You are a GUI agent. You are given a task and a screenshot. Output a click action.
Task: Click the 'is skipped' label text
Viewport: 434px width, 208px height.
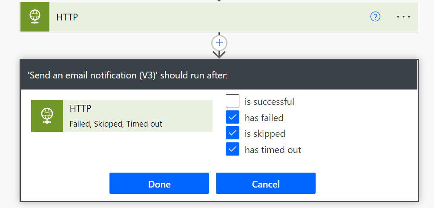point(265,133)
